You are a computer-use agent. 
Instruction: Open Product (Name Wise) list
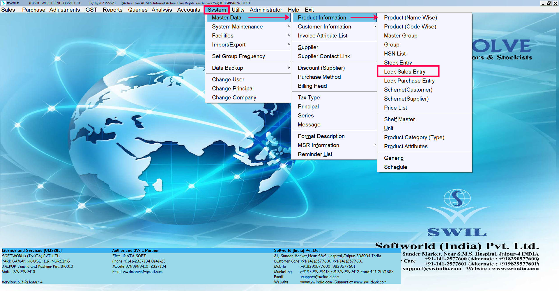[x=424, y=17]
